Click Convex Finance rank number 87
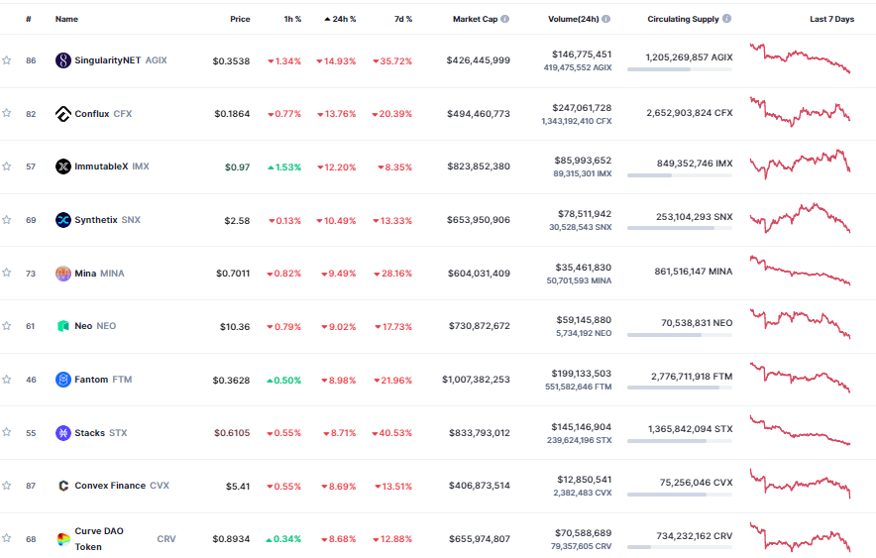Viewport: 876px width, 558px height. (31, 486)
